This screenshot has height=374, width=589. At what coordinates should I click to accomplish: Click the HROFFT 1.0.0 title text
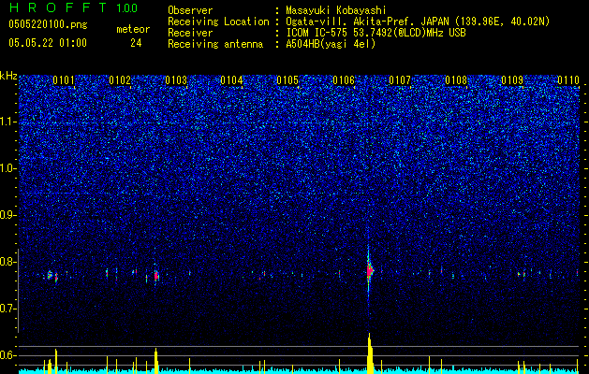(74, 7)
